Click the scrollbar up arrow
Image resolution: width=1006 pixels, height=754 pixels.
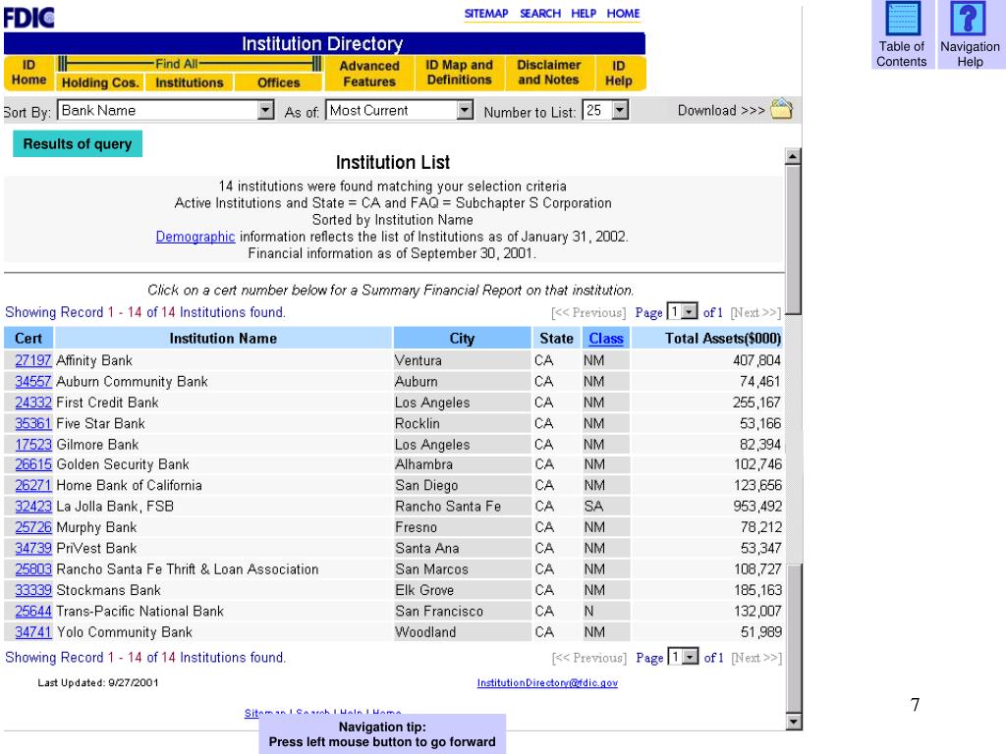[793, 156]
